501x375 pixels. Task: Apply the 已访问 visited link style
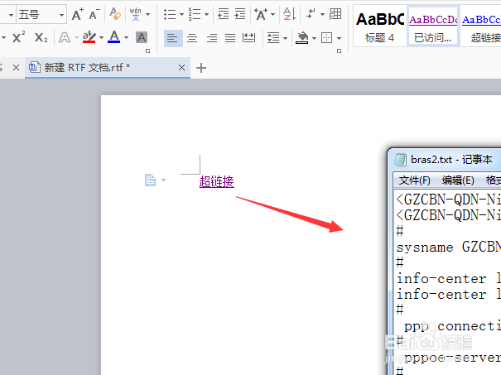point(433,26)
